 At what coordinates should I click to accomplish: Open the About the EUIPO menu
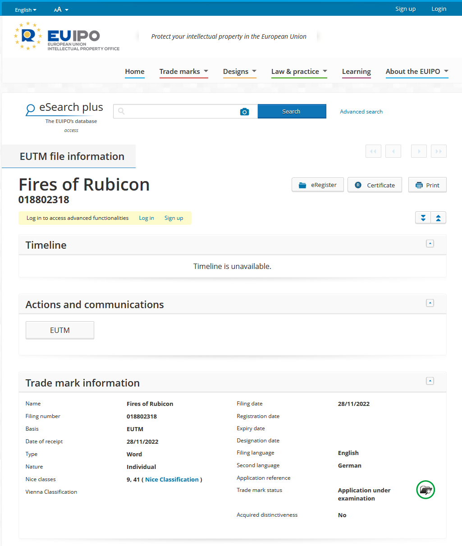click(x=417, y=72)
